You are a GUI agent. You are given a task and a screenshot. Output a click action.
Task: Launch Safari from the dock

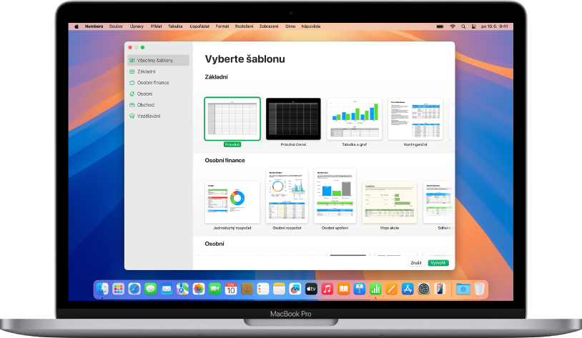(x=134, y=289)
